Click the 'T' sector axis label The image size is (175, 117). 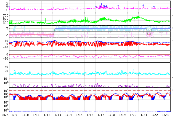click(7, 28)
